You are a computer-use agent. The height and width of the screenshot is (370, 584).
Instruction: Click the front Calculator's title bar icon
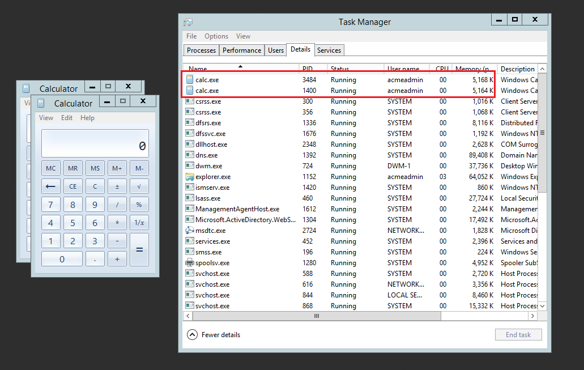tap(41, 103)
